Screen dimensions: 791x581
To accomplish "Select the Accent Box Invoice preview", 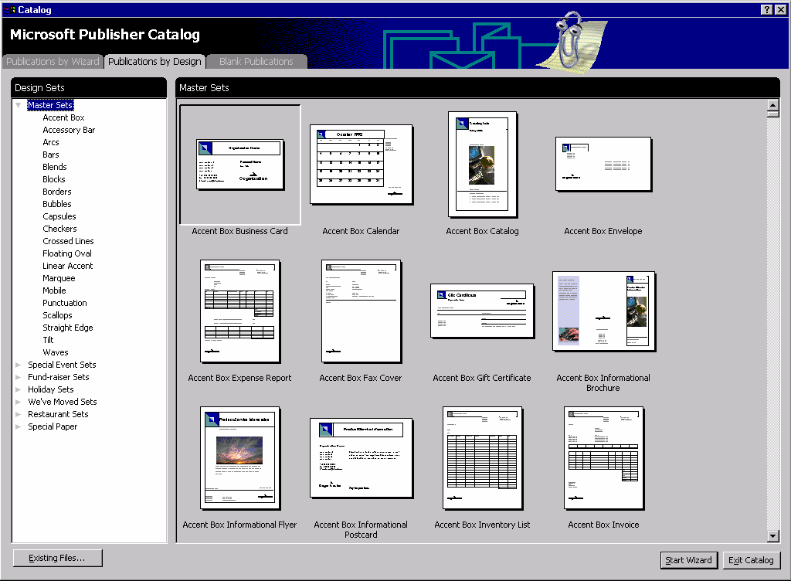I will click(x=603, y=458).
